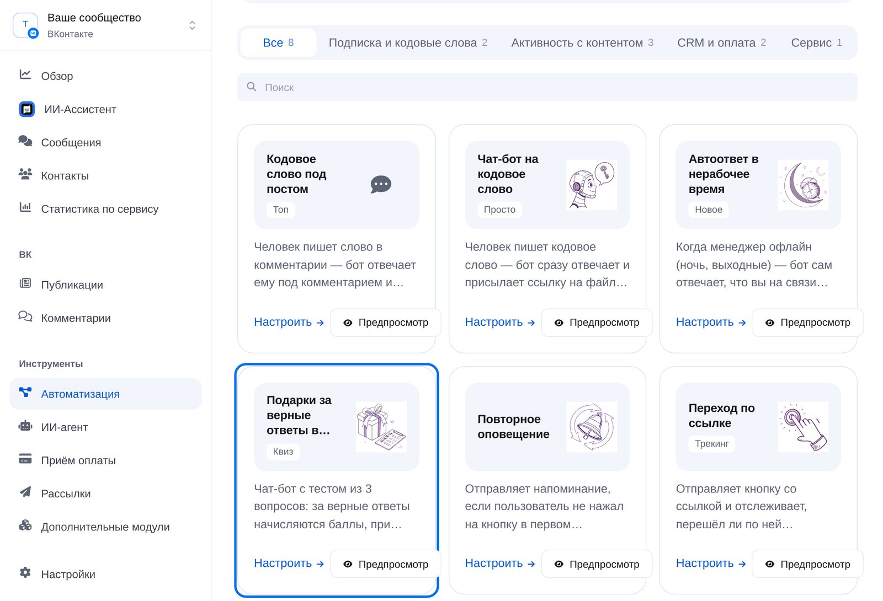Preview Переход по ссылке template
Image resolution: width=883 pixels, height=601 pixels.
[808, 564]
